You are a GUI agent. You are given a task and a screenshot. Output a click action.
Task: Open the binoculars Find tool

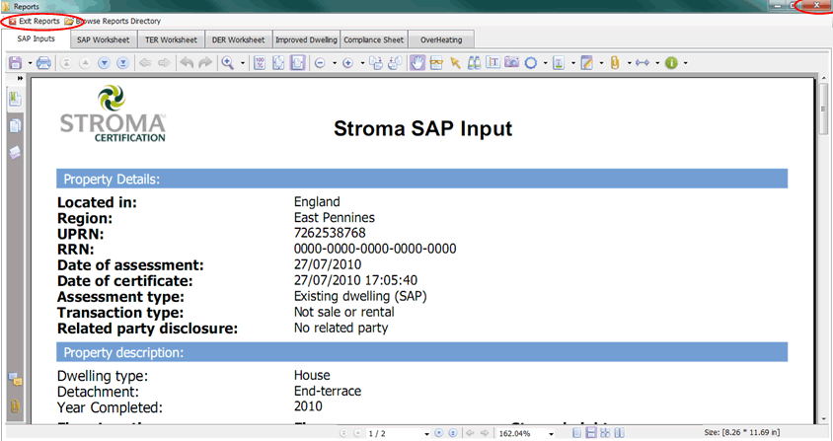(x=474, y=63)
